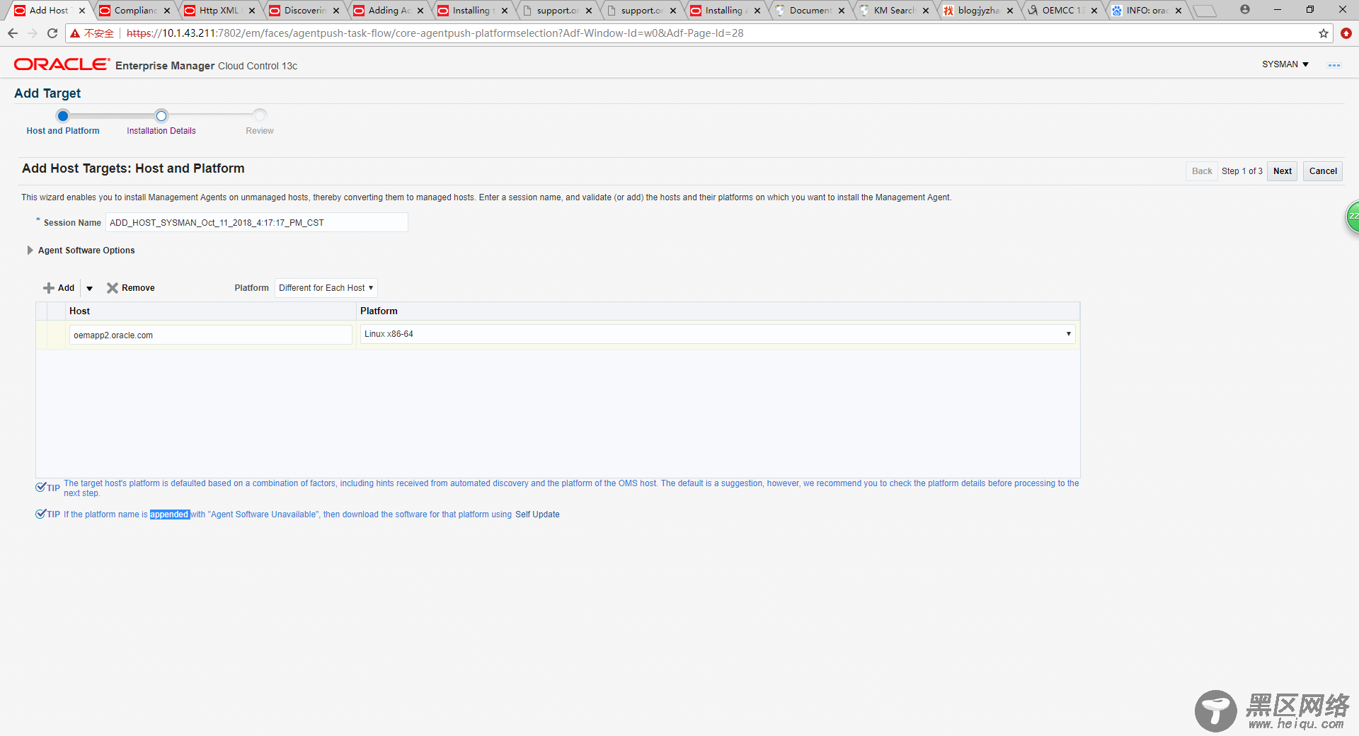Click the Next button
The width and height of the screenshot is (1359, 736).
pyautogui.click(x=1283, y=171)
